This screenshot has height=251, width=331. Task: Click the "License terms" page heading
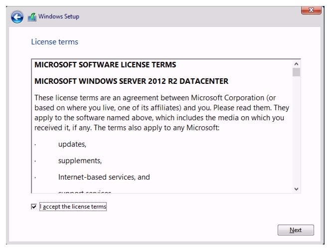tap(54, 42)
